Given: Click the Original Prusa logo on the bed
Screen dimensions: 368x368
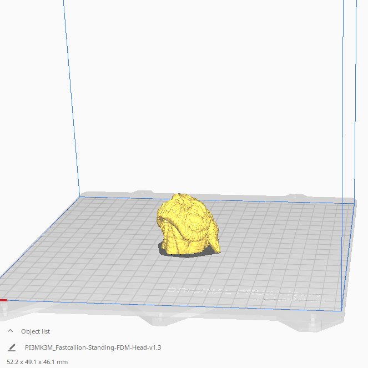Looking at the screenshot, I should 245,294.
